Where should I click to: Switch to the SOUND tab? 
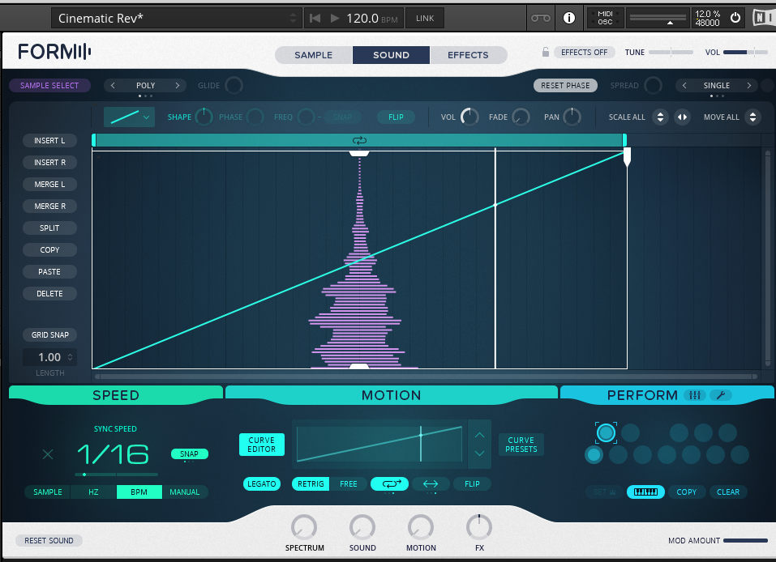(x=391, y=55)
